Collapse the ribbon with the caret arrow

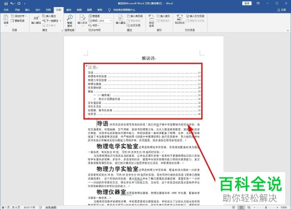click(x=288, y=30)
